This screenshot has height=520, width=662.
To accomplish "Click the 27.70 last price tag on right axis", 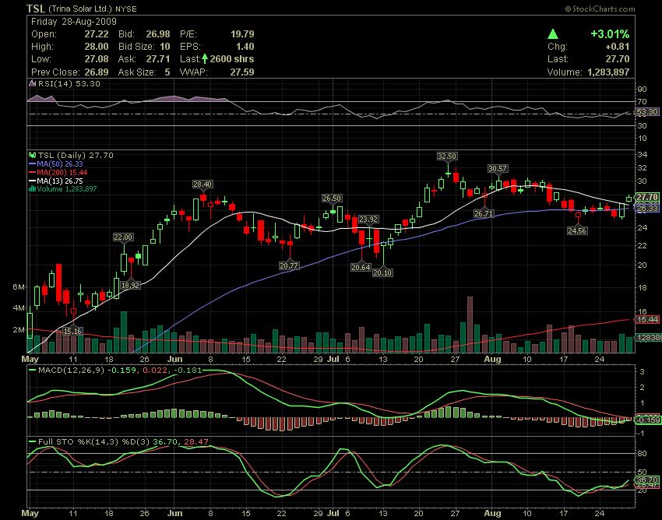I will (x=647, y=197).
